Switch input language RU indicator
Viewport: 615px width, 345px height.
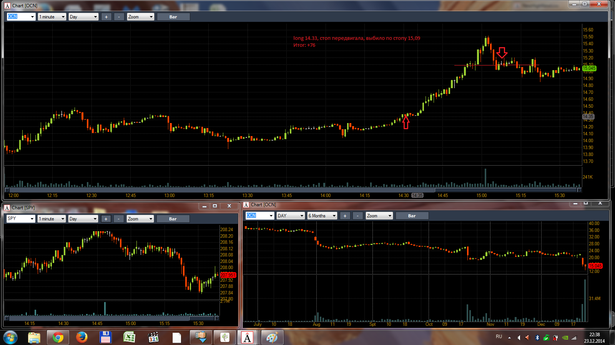(499, 337)
